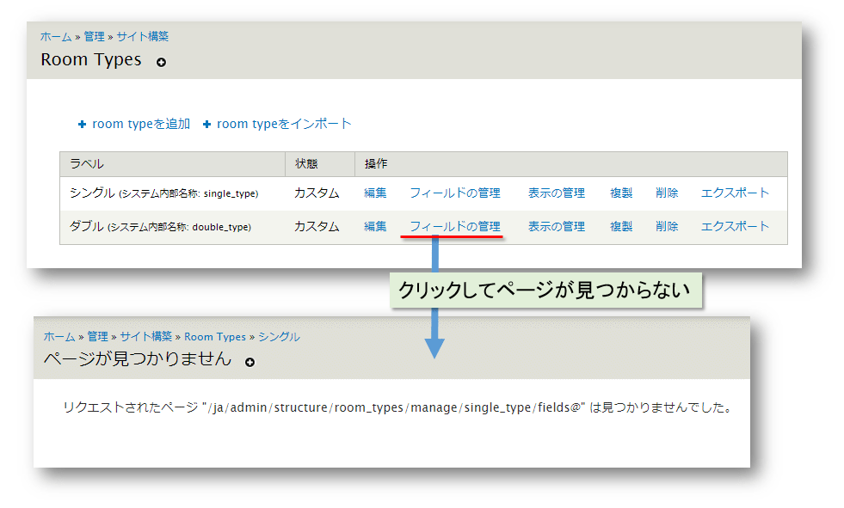Image resolution: width=844 pixels, height=508 pixels.
Task: Open サイト構築 from the top breadcrumb
Action: (143, 36)
